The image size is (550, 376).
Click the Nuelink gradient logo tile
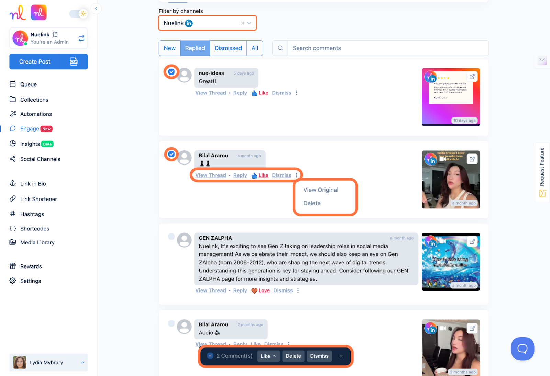39,13
